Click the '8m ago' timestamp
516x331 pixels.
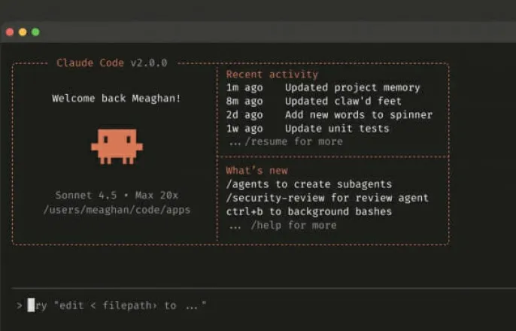click(244, 101)
